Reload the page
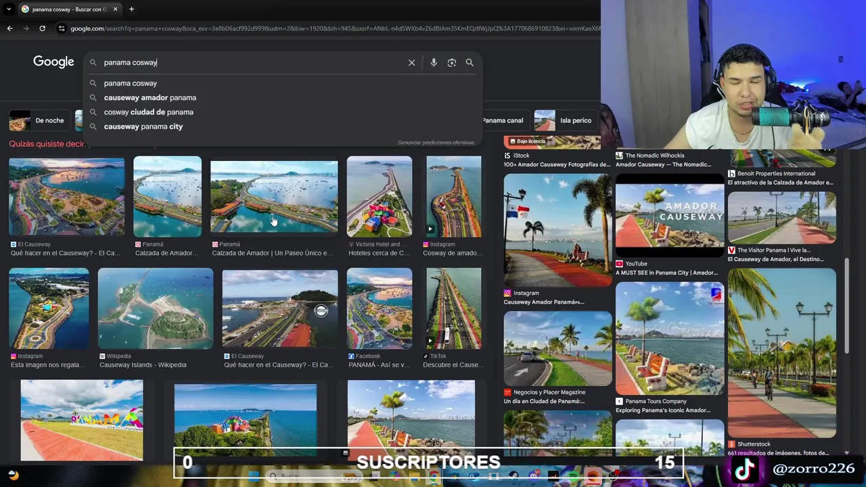Image resolution: width=866 pixels, height=487 pixels. click(42, 28)
